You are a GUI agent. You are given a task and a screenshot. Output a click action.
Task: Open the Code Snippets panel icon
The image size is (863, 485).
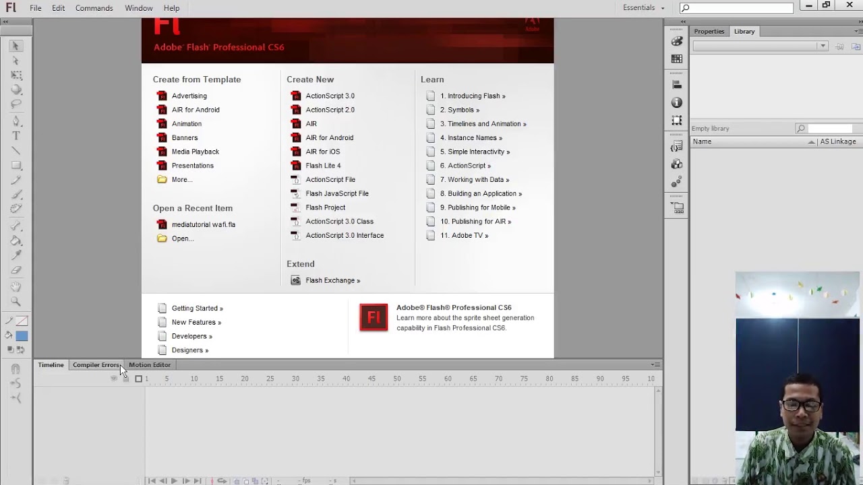click(677, 146)
